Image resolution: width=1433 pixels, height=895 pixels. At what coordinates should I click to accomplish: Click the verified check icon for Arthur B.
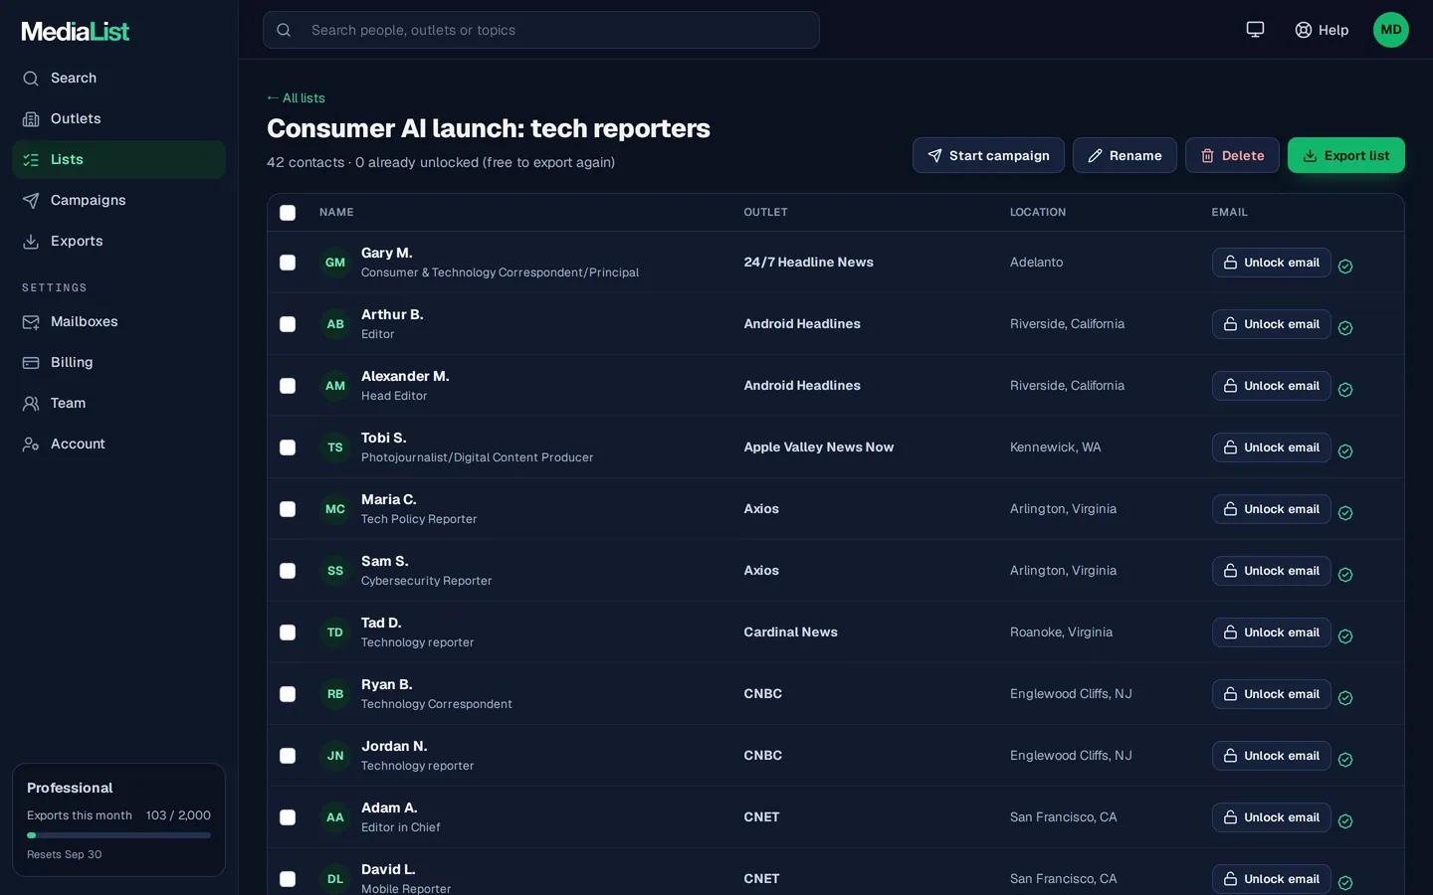1345,328
